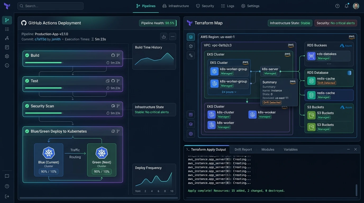Image resolution: width=364 pixels, height=203 pixels.
Task: Select the hierarchy icon in Terraform toolbar
Action: [x=191, y=55]
